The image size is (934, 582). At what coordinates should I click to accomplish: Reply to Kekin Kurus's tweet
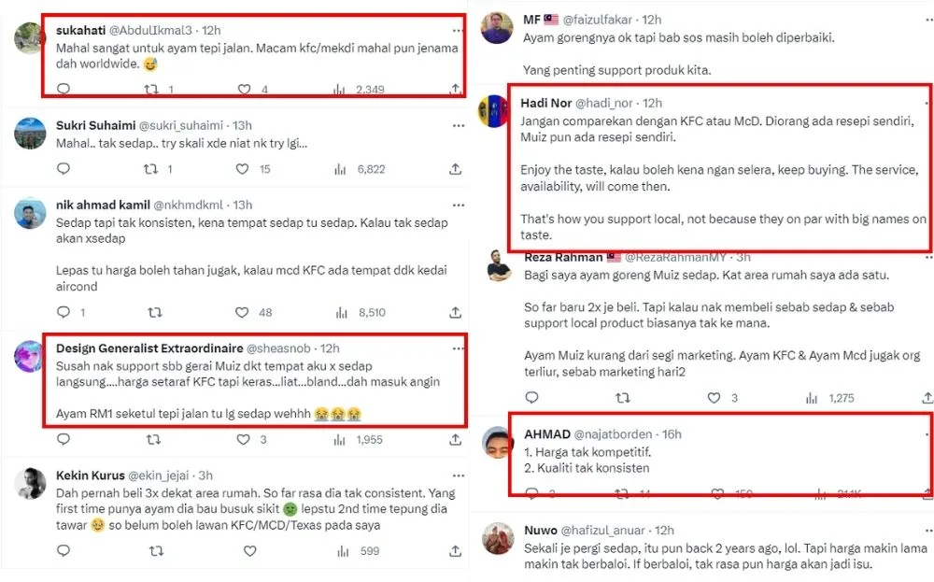[x=64, y=551]
